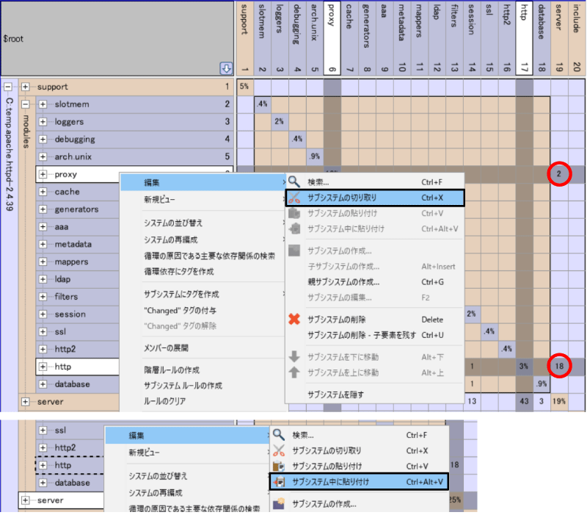
Task: Choose 親サブシステムの作成 from the submenu
Action: (x=343, y=282)
